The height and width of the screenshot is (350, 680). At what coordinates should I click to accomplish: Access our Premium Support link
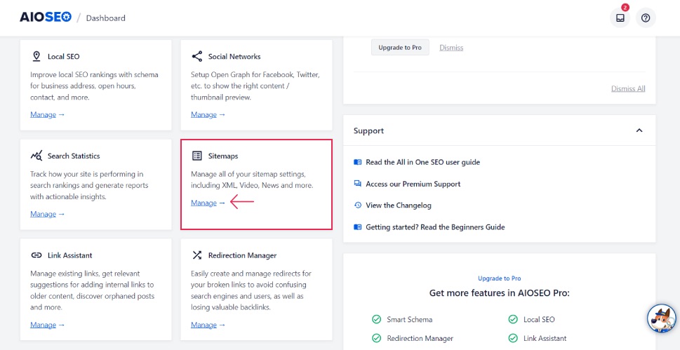pyautogui.click(x=413, y=184)
